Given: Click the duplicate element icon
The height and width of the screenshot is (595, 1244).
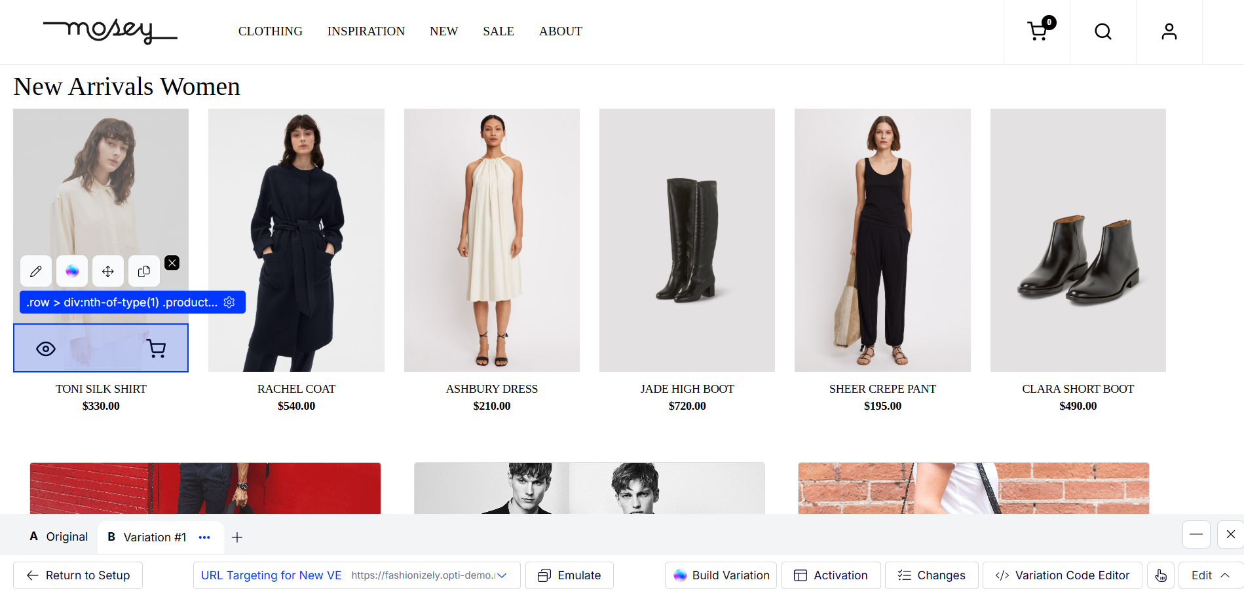Looking at the screenshot, I should point(144,271).
